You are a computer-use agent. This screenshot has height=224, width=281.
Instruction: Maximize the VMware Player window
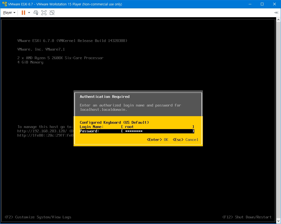point(262,4)
